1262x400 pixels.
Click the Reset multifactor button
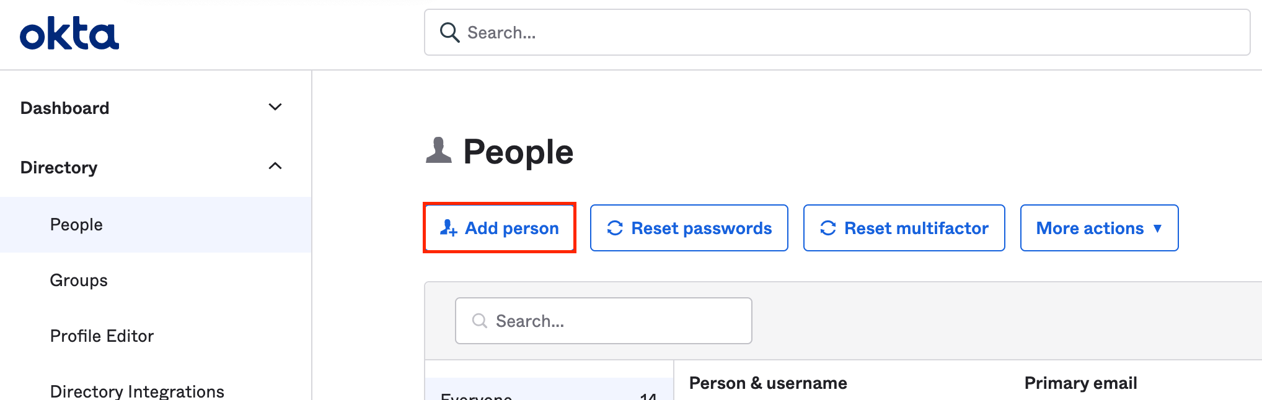click(904, 228)
